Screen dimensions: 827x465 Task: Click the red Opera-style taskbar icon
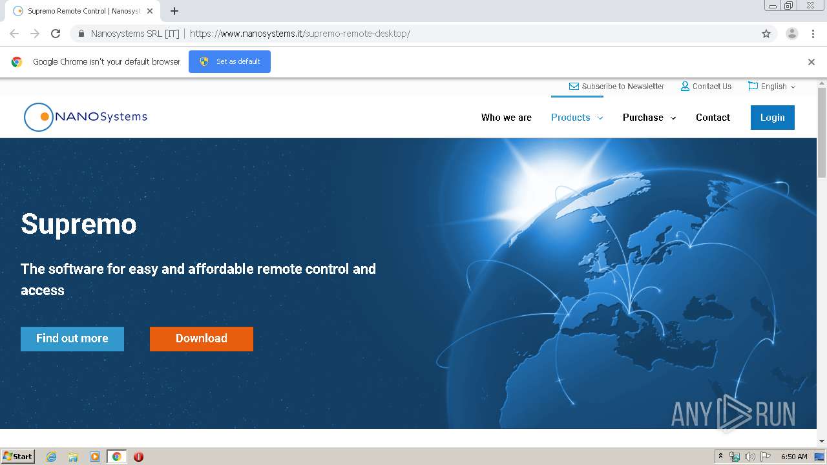(x=138, y=457)
